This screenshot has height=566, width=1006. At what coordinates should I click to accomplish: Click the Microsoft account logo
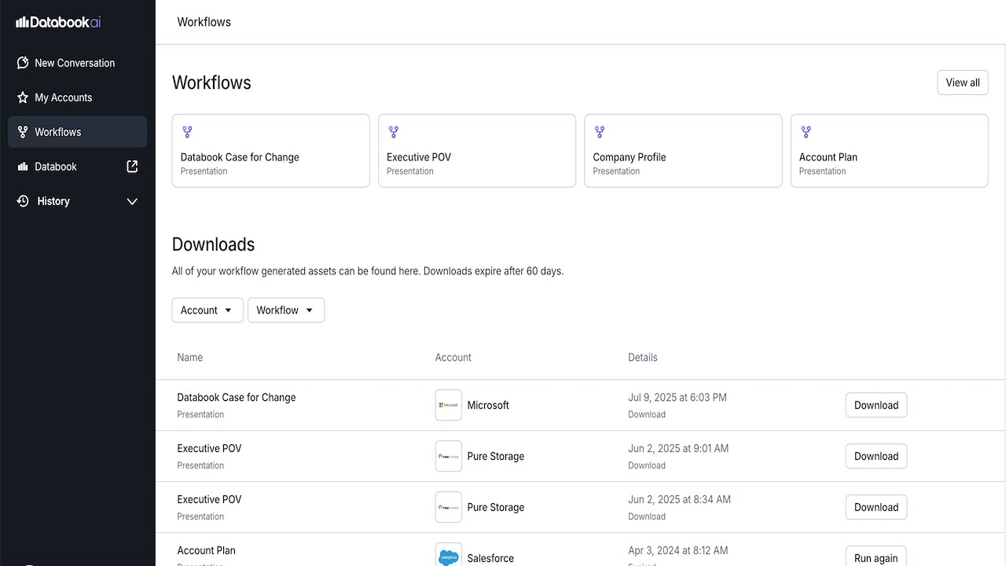point(449,405)
